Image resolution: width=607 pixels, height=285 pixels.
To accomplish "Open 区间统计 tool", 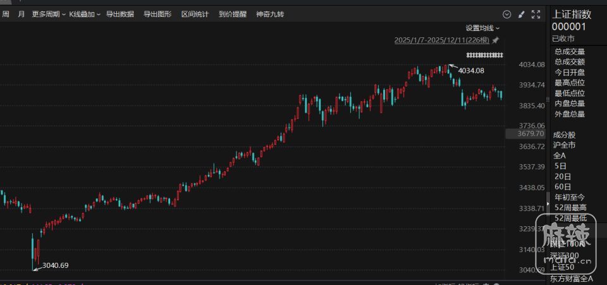I will [195, 14].
